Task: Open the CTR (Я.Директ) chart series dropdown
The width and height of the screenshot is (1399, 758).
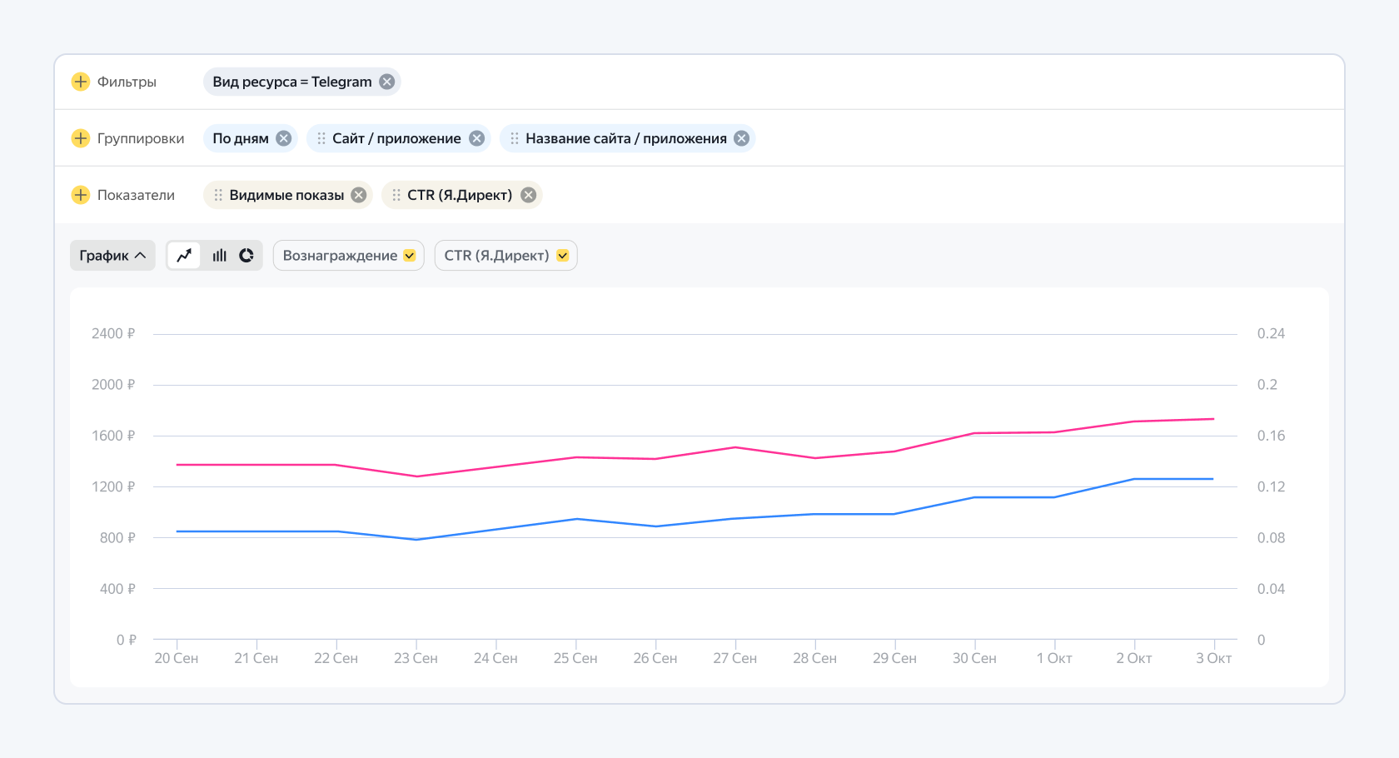Action: point(505,256)
